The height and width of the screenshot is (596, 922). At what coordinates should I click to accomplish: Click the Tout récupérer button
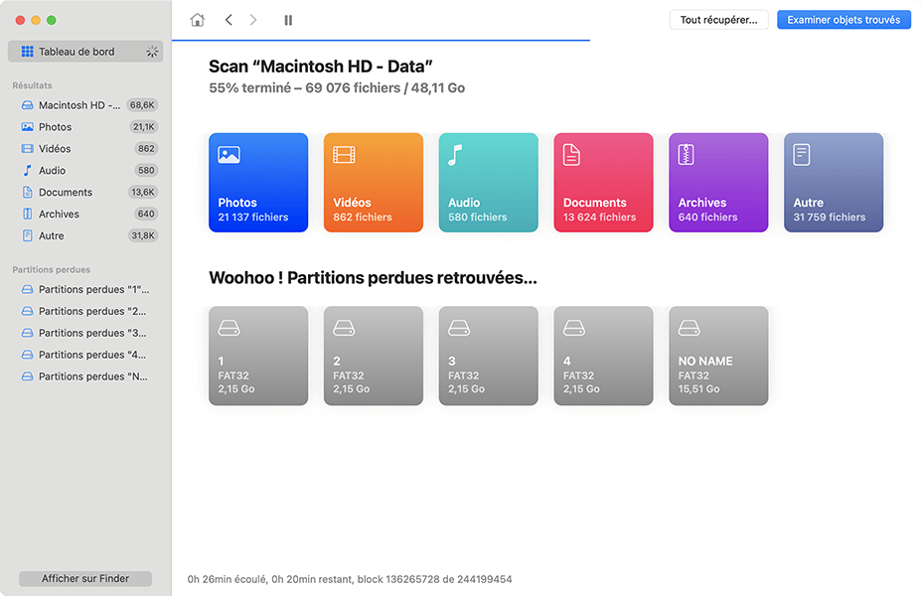[x=718, y=20]
